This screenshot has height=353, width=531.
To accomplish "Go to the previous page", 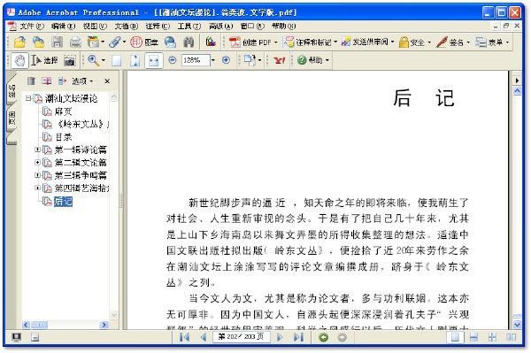I will coord(204,337).
